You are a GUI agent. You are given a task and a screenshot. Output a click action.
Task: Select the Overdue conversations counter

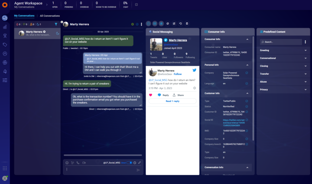(84, 5)
